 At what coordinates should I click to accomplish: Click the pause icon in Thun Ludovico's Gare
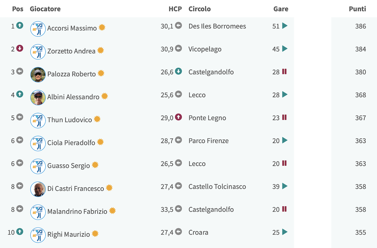click(284, 117)
